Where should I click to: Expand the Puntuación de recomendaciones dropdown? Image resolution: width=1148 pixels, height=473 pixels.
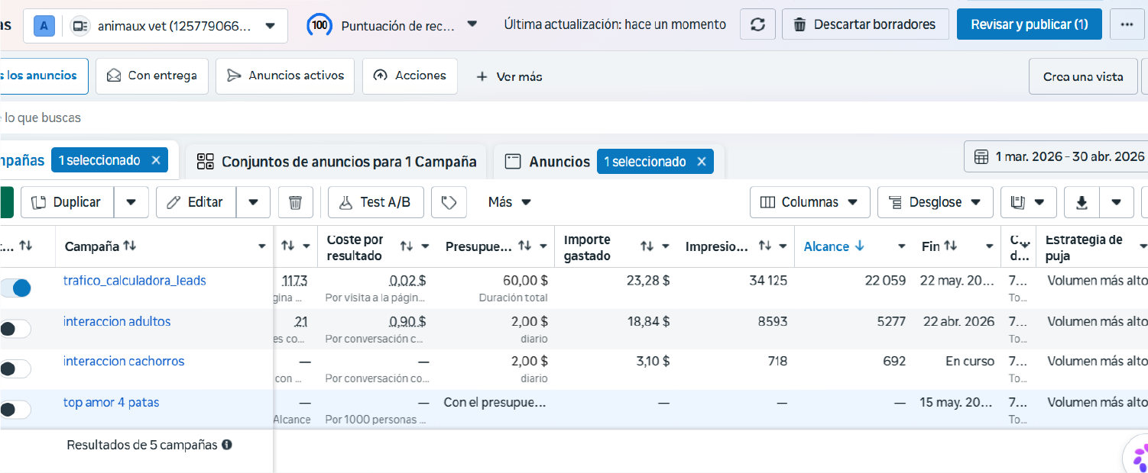pyautogui.click(x=472, y=24)
